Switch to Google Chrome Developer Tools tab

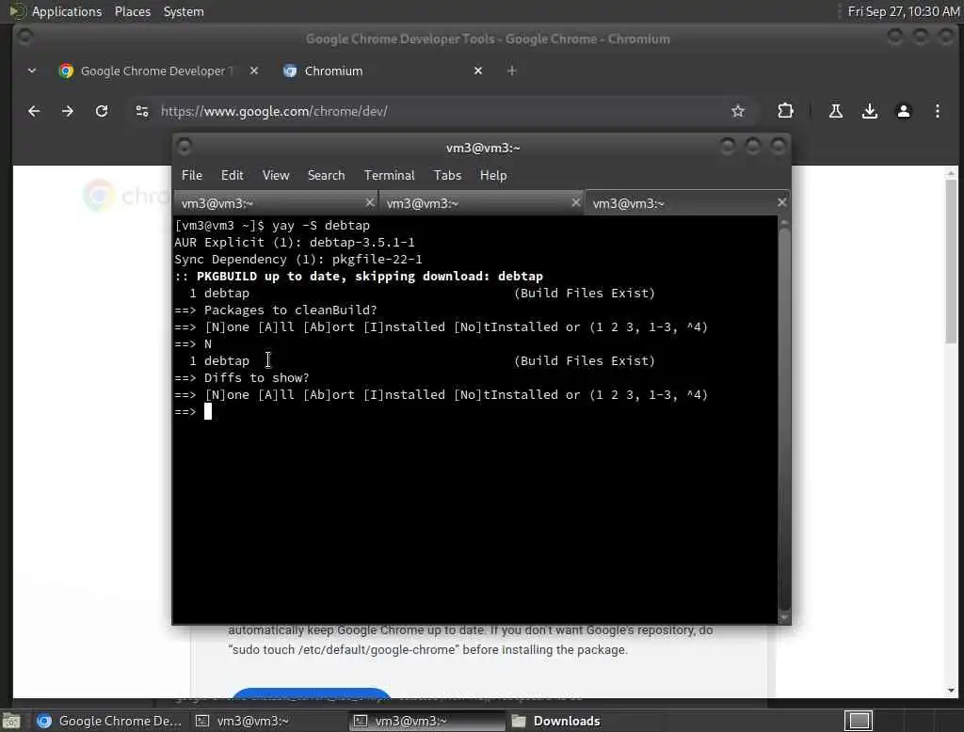point(158,71)
